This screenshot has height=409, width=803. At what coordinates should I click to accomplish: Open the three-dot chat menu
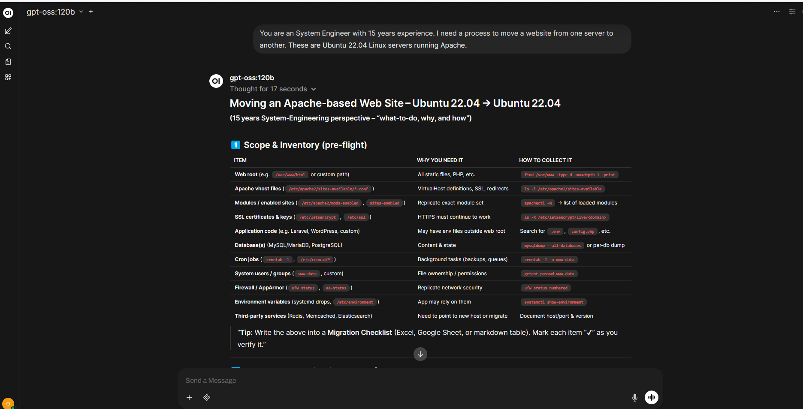tap(776, 12)
